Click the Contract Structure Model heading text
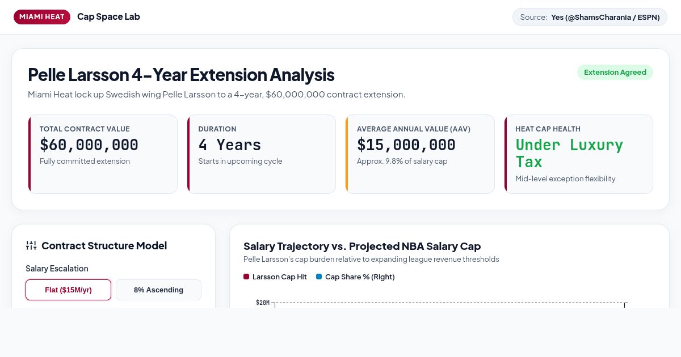Image resolution: width=681 pixels, height=357 pixels. coord(104,245)
